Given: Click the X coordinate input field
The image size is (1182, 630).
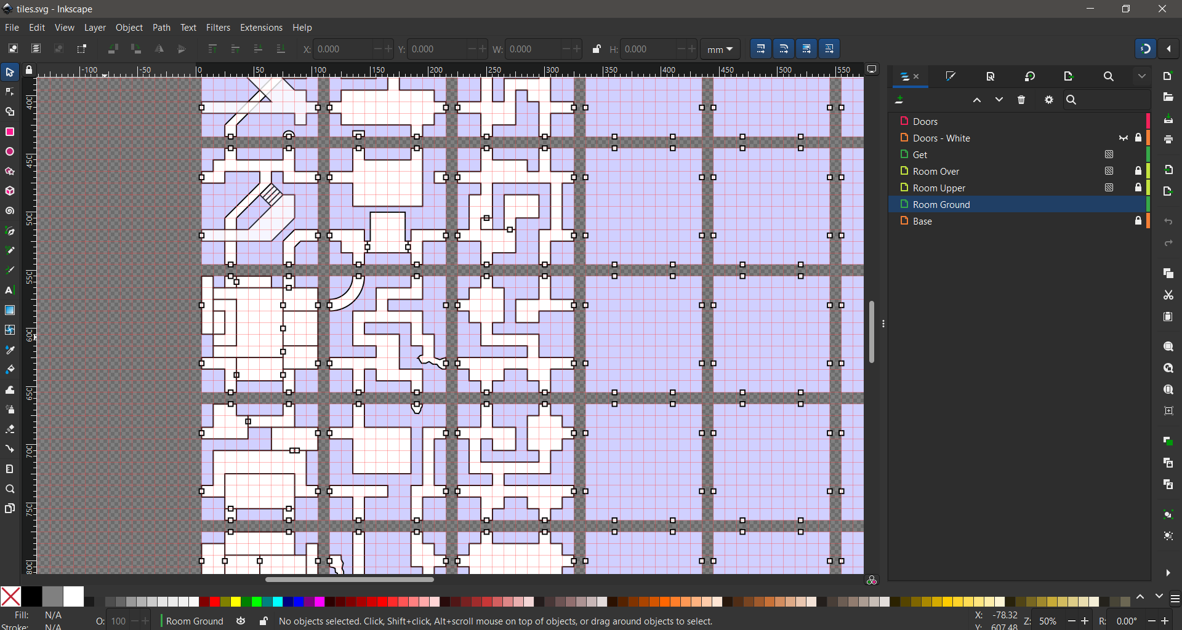Looking at the screenshot, I should point(342,49).
